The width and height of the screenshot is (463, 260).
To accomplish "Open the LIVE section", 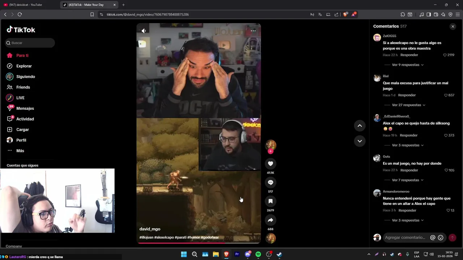I will pos(20,98).
